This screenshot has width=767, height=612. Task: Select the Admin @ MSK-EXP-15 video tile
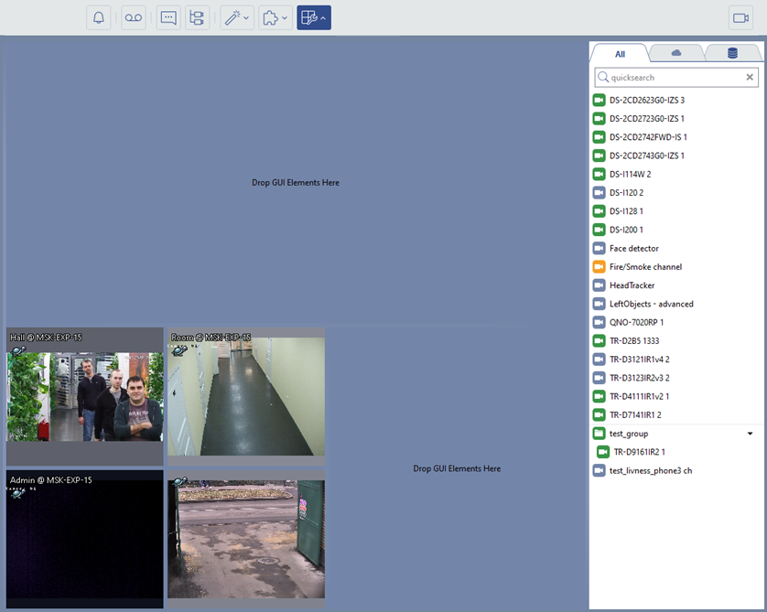click(84, 540)
